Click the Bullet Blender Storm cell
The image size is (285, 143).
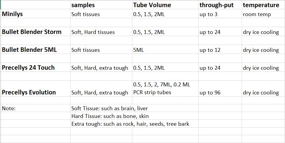coord(32,32)
